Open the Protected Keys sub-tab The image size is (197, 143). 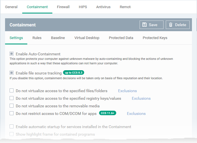pos(155,38)
